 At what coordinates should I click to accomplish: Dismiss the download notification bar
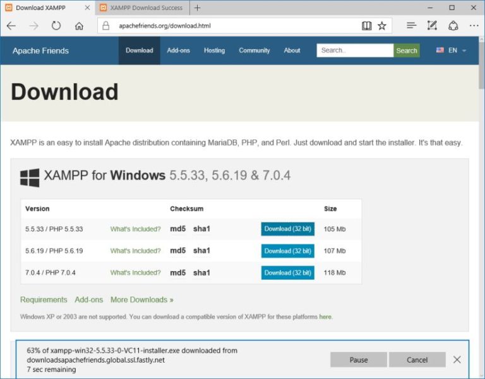coord(457,359)
